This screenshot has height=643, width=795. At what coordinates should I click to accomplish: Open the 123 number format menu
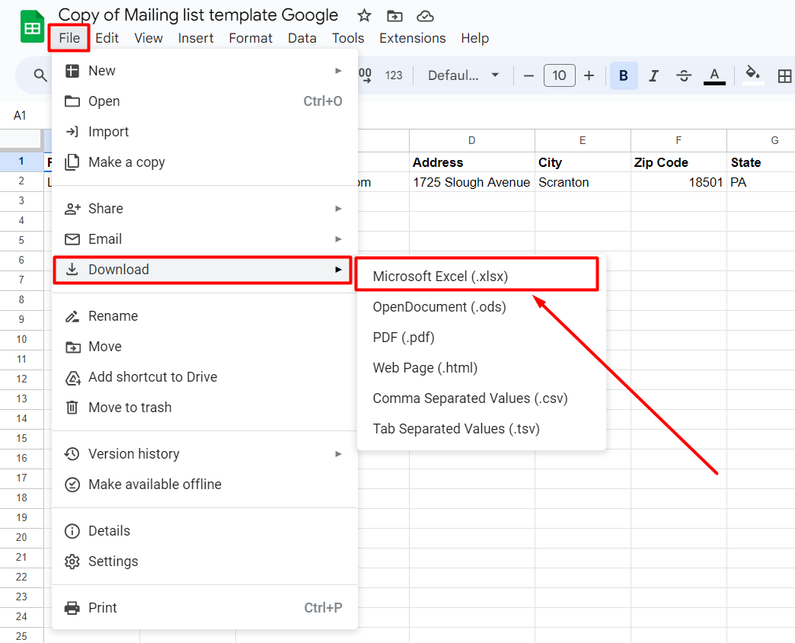click(x=394, y=75)
